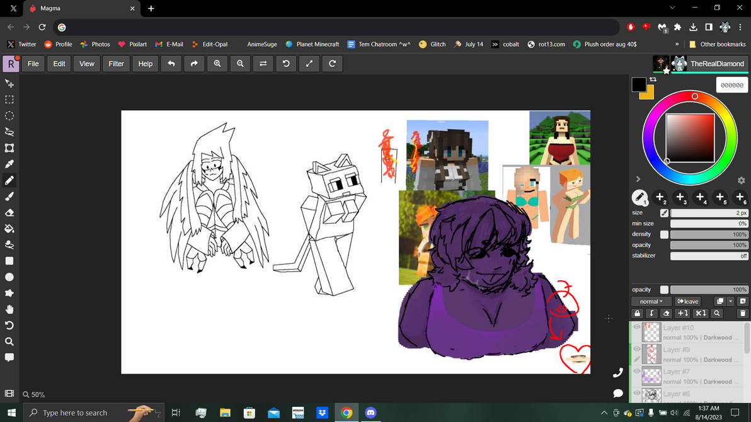The width and height of the screenshot is (751, 422).
Task: Delete the selected layer with trash icon
Action: click(x=743, y=313)
